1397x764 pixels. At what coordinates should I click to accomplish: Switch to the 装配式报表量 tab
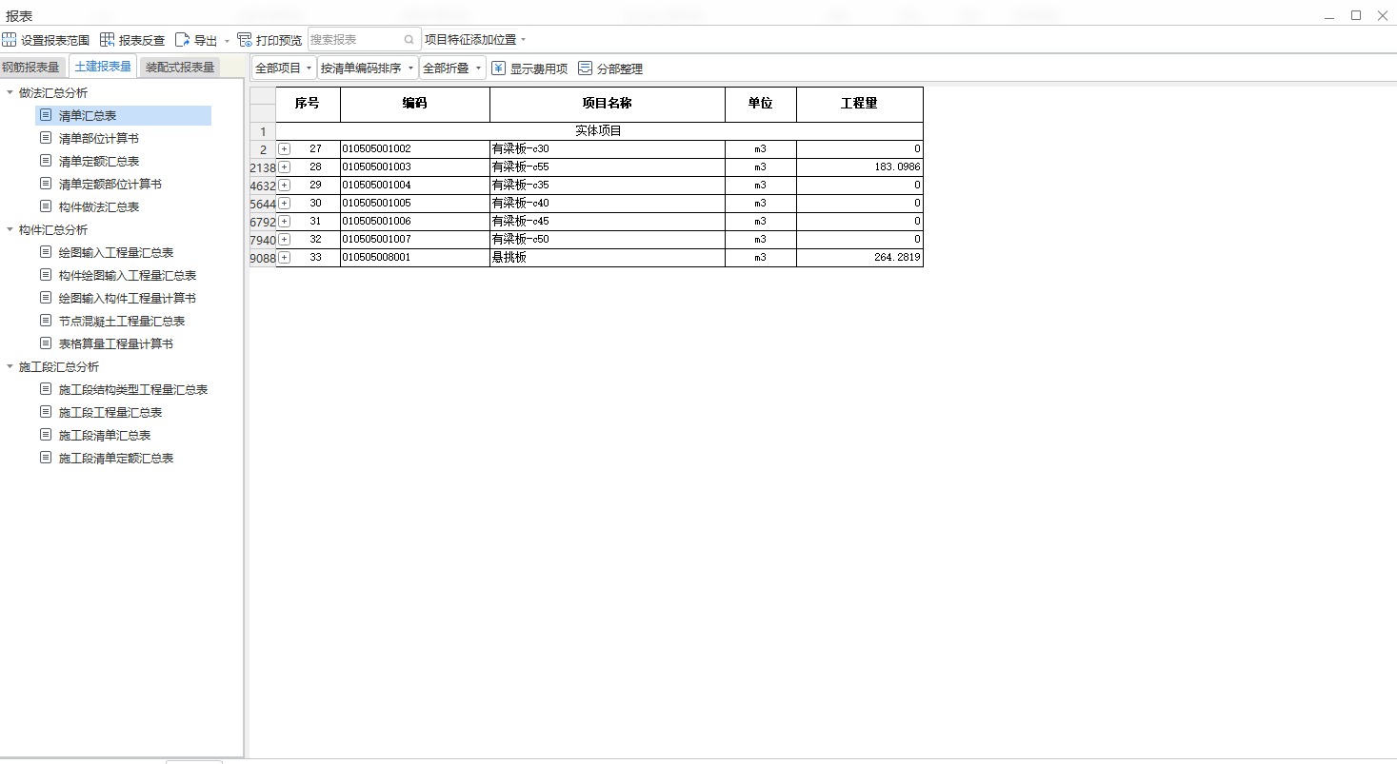coord(180,67)
